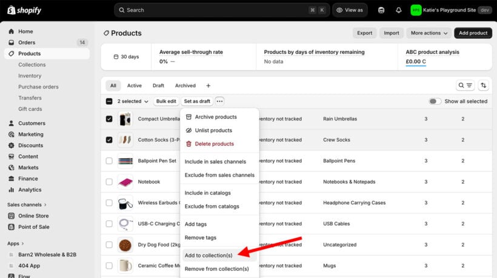Screen dimensions: 497x278
Task: Select Add tags menu item
Action: 219,224
